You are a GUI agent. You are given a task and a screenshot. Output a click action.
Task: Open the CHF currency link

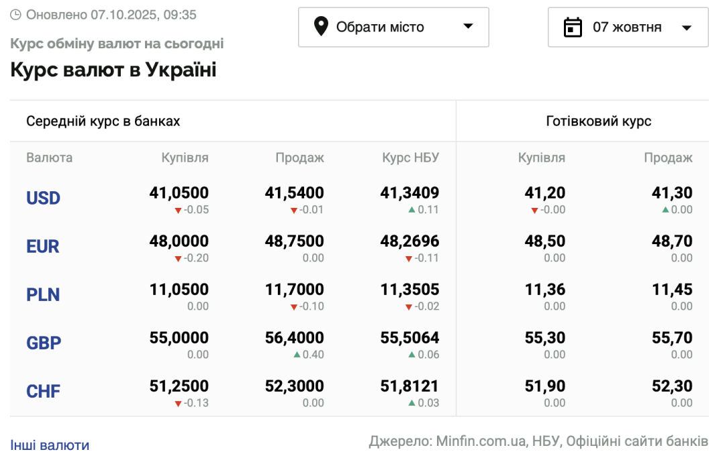[x=44, y=392]
